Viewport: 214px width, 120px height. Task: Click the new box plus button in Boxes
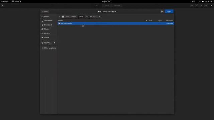3,6
